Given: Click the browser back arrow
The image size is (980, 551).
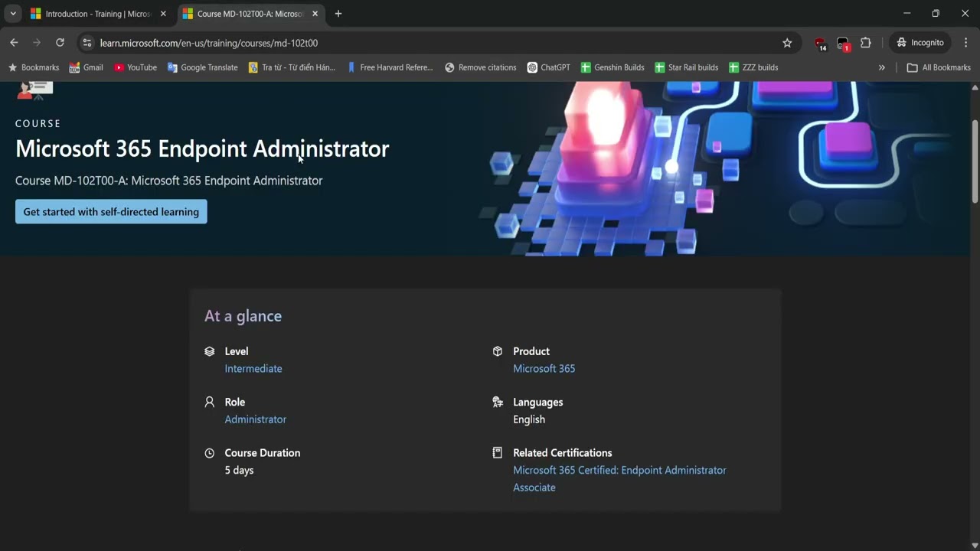Looking at the screenshot, I should (x=14, y=43).
